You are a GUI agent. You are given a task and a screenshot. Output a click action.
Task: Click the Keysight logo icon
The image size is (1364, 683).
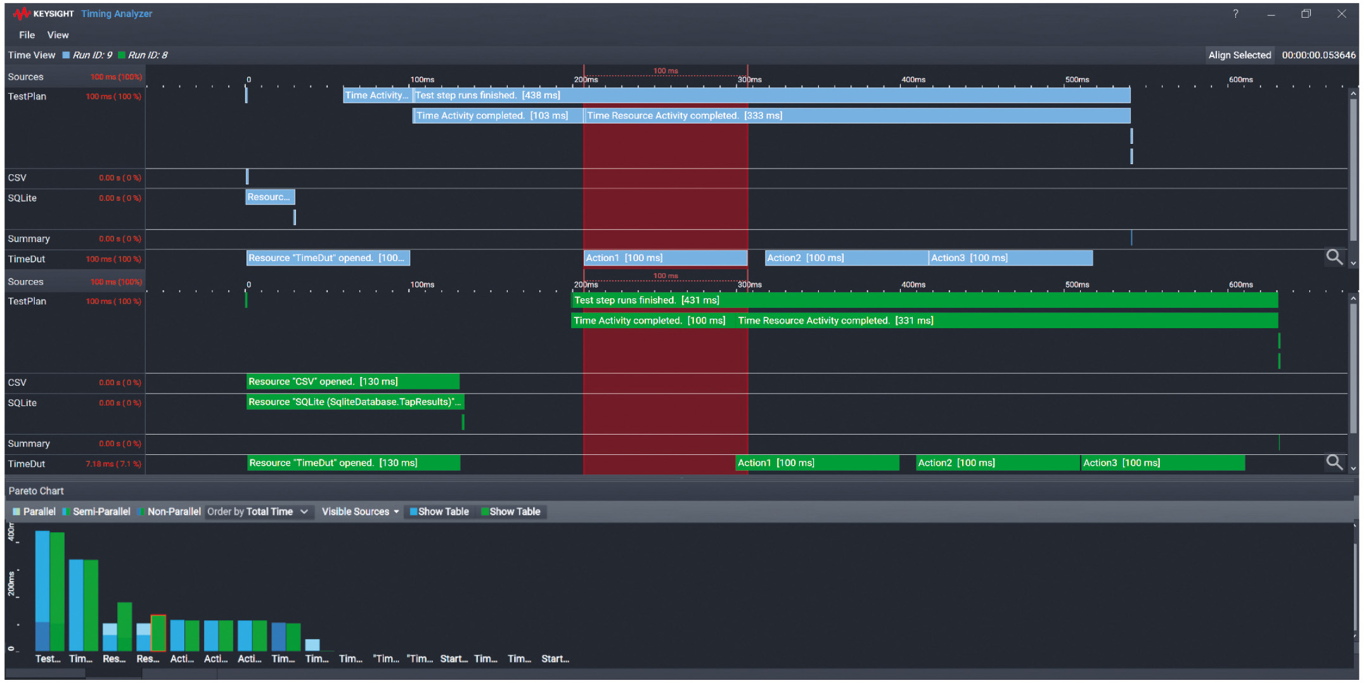(x=21, y=13)
